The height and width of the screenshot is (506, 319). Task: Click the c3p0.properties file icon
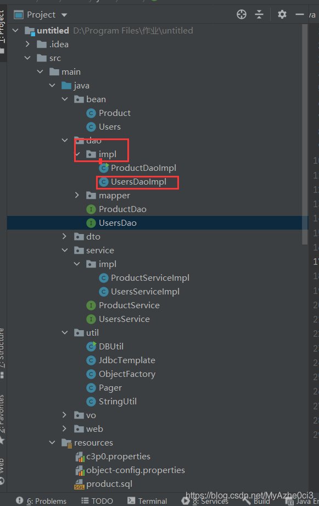pos(80,457)
